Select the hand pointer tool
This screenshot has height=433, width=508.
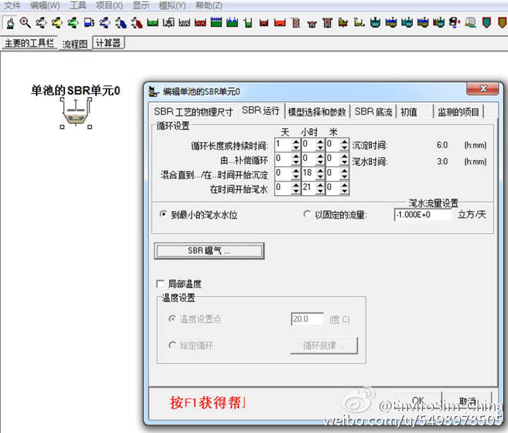point(10,22)
